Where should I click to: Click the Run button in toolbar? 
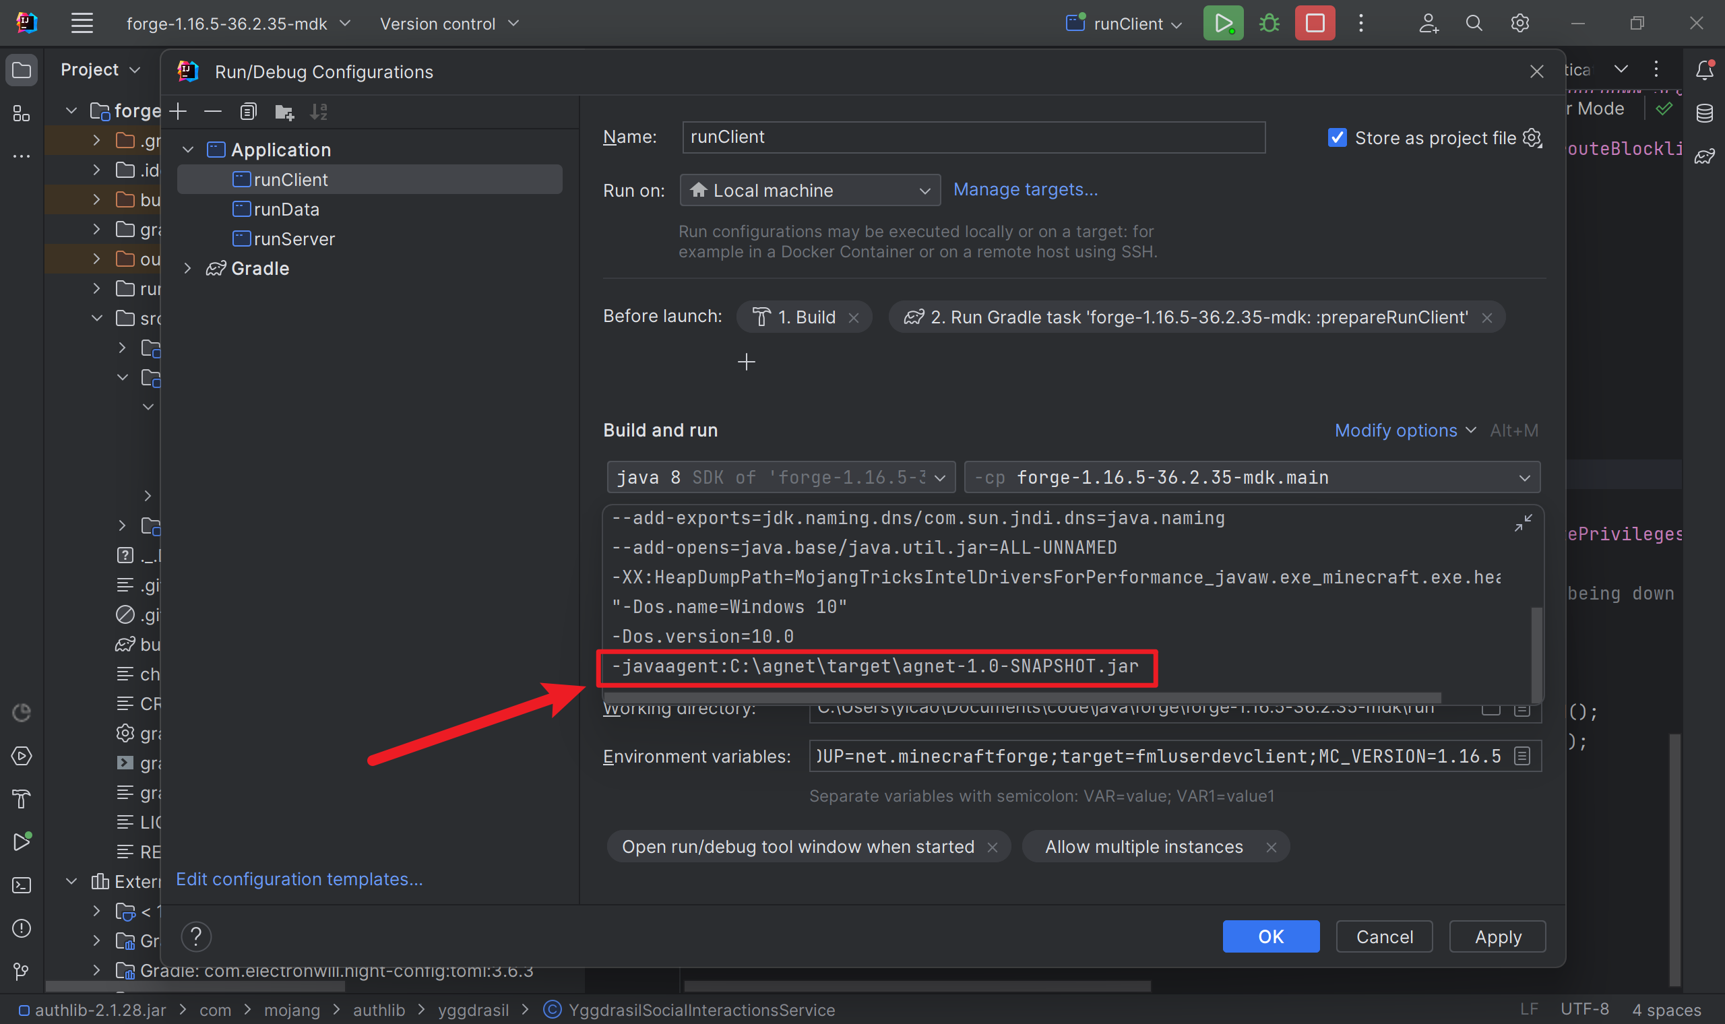[1223, 23]
